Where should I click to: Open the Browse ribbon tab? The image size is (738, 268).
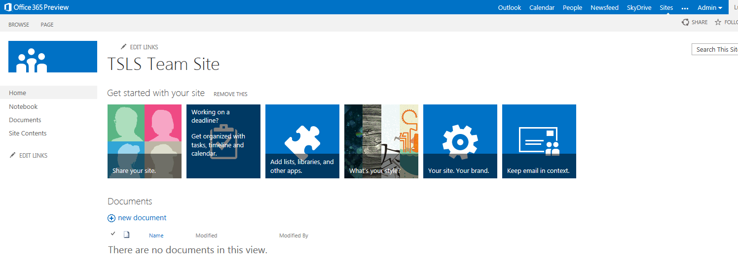tap(19, 25)
